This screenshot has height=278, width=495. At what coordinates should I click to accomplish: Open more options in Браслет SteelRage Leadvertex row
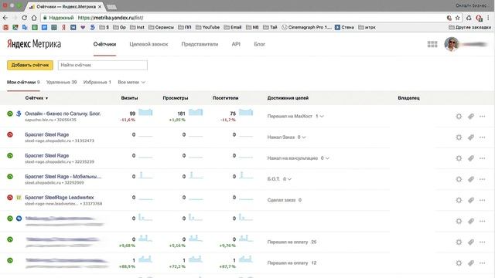click(x=482, y=200)
